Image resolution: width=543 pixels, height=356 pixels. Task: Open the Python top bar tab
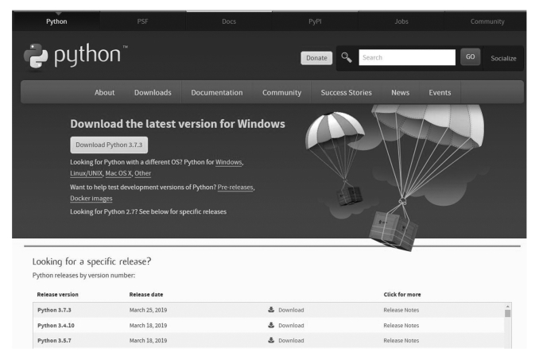pyautogui.click(x=56, y=21)
